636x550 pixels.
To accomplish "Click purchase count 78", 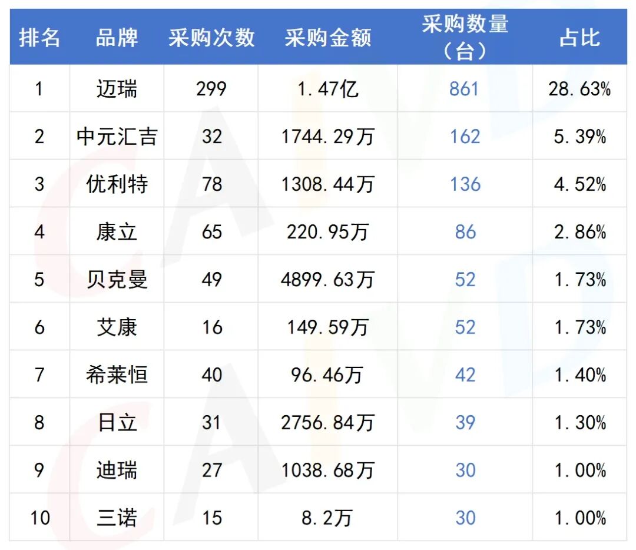I will click(212, 184).
